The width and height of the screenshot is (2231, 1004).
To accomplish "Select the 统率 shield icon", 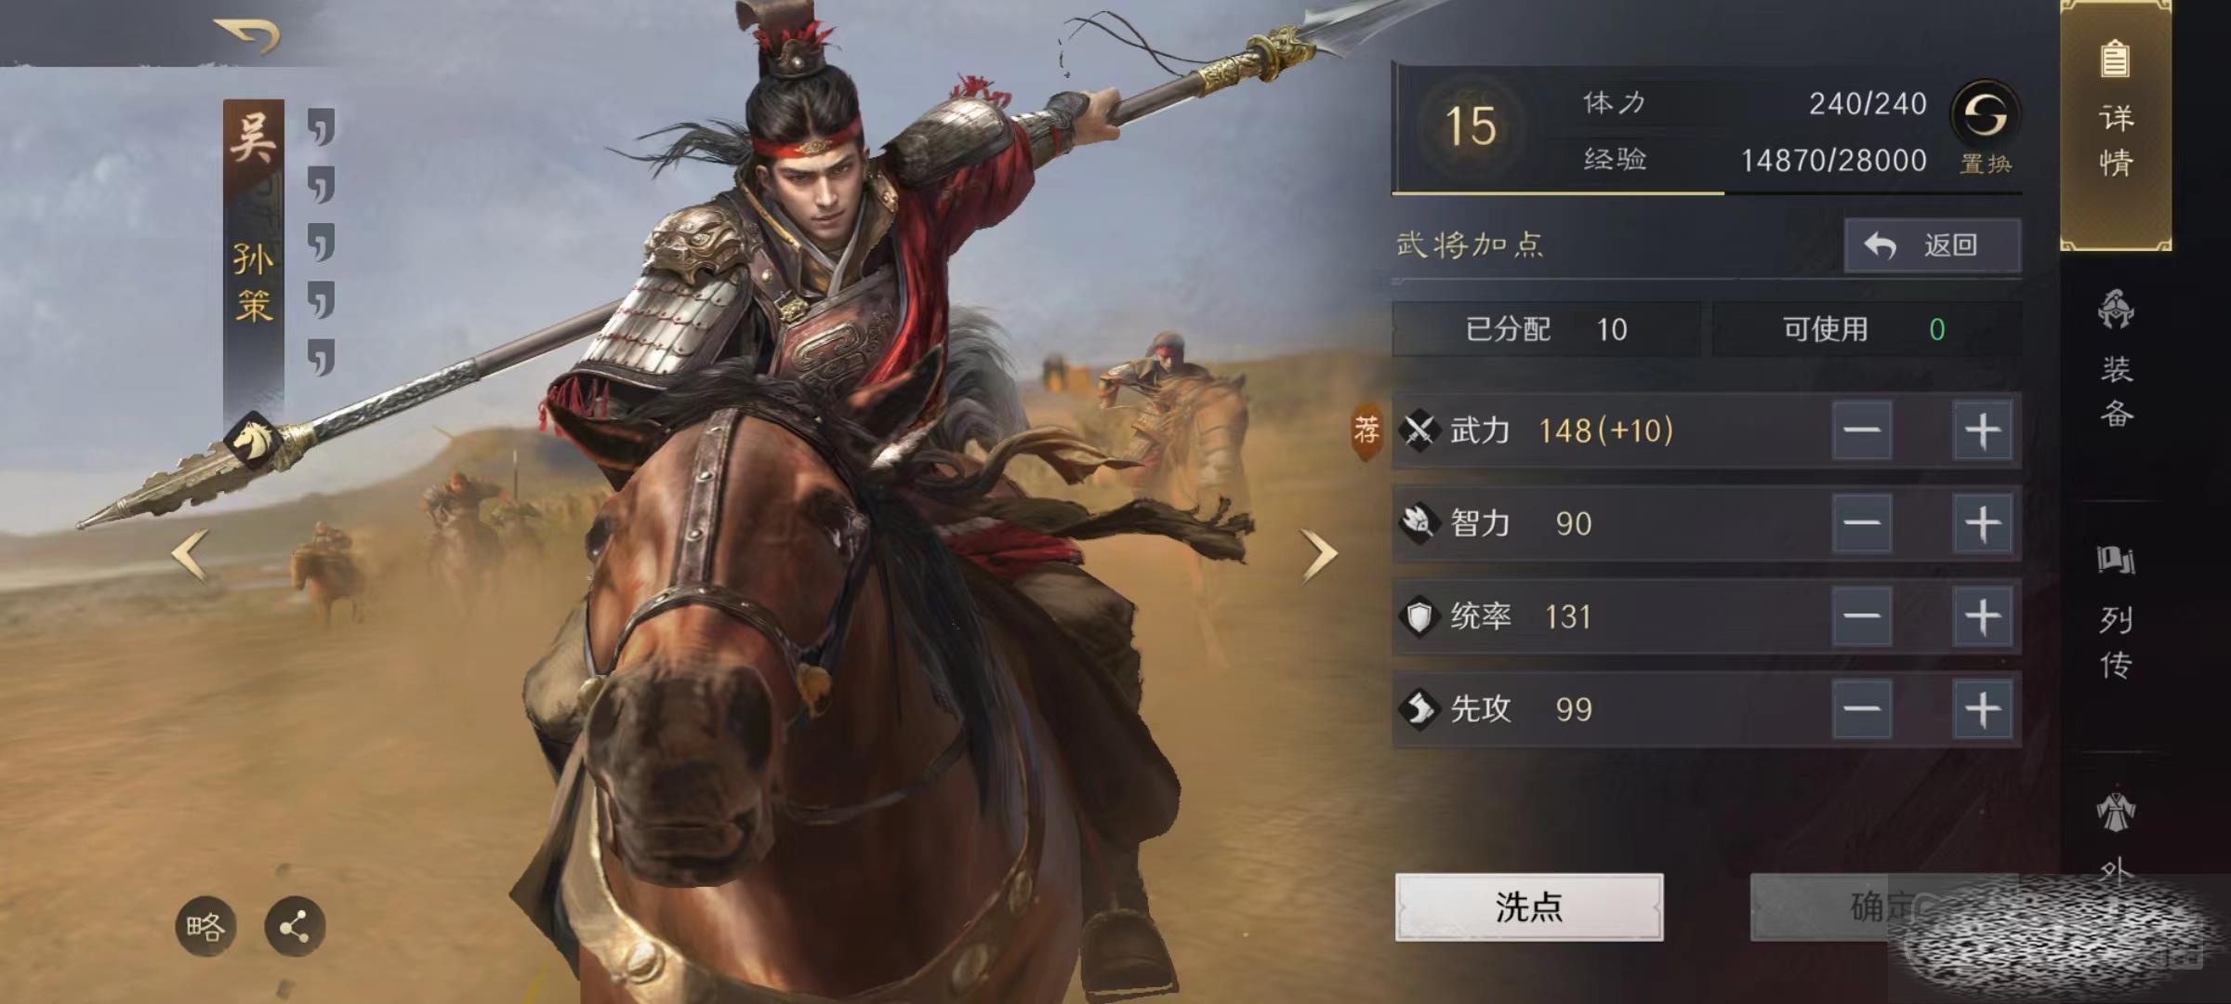I will [x=1419, y=616].
